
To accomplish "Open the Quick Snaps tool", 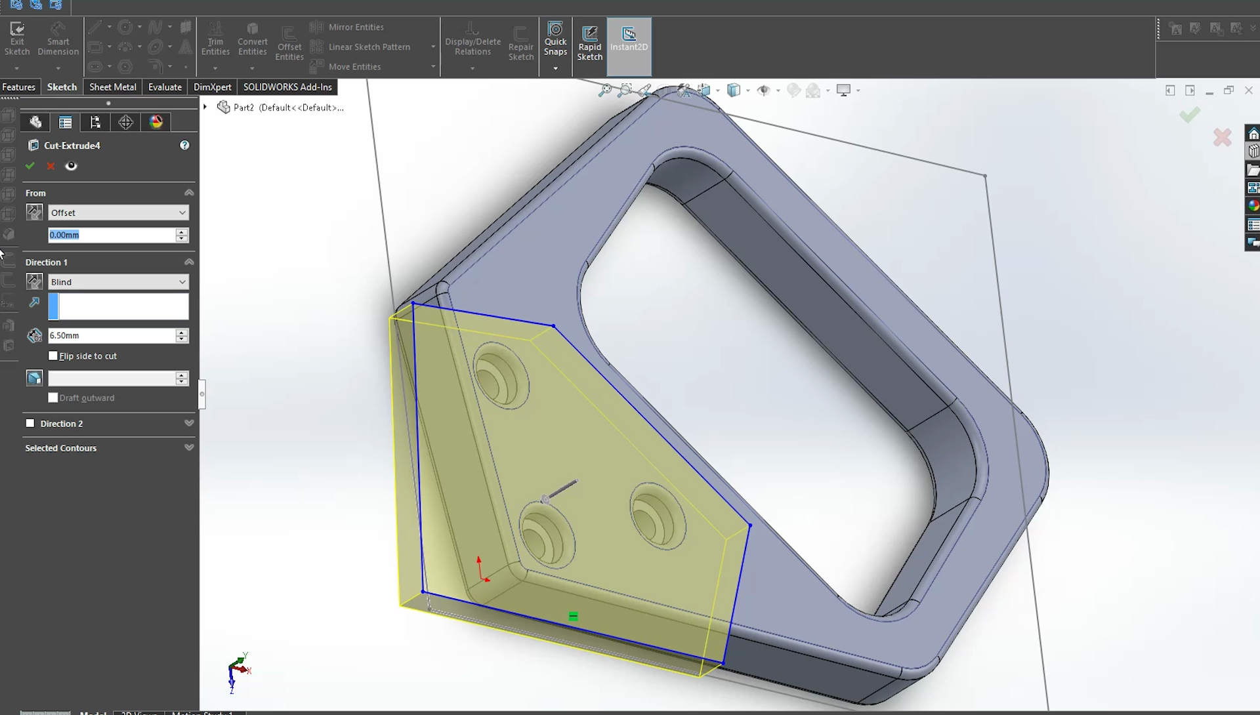I will [555, 39].
